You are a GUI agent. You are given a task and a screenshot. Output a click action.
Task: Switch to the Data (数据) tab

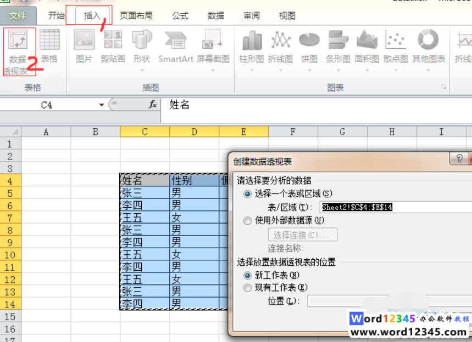coord(216,15)
